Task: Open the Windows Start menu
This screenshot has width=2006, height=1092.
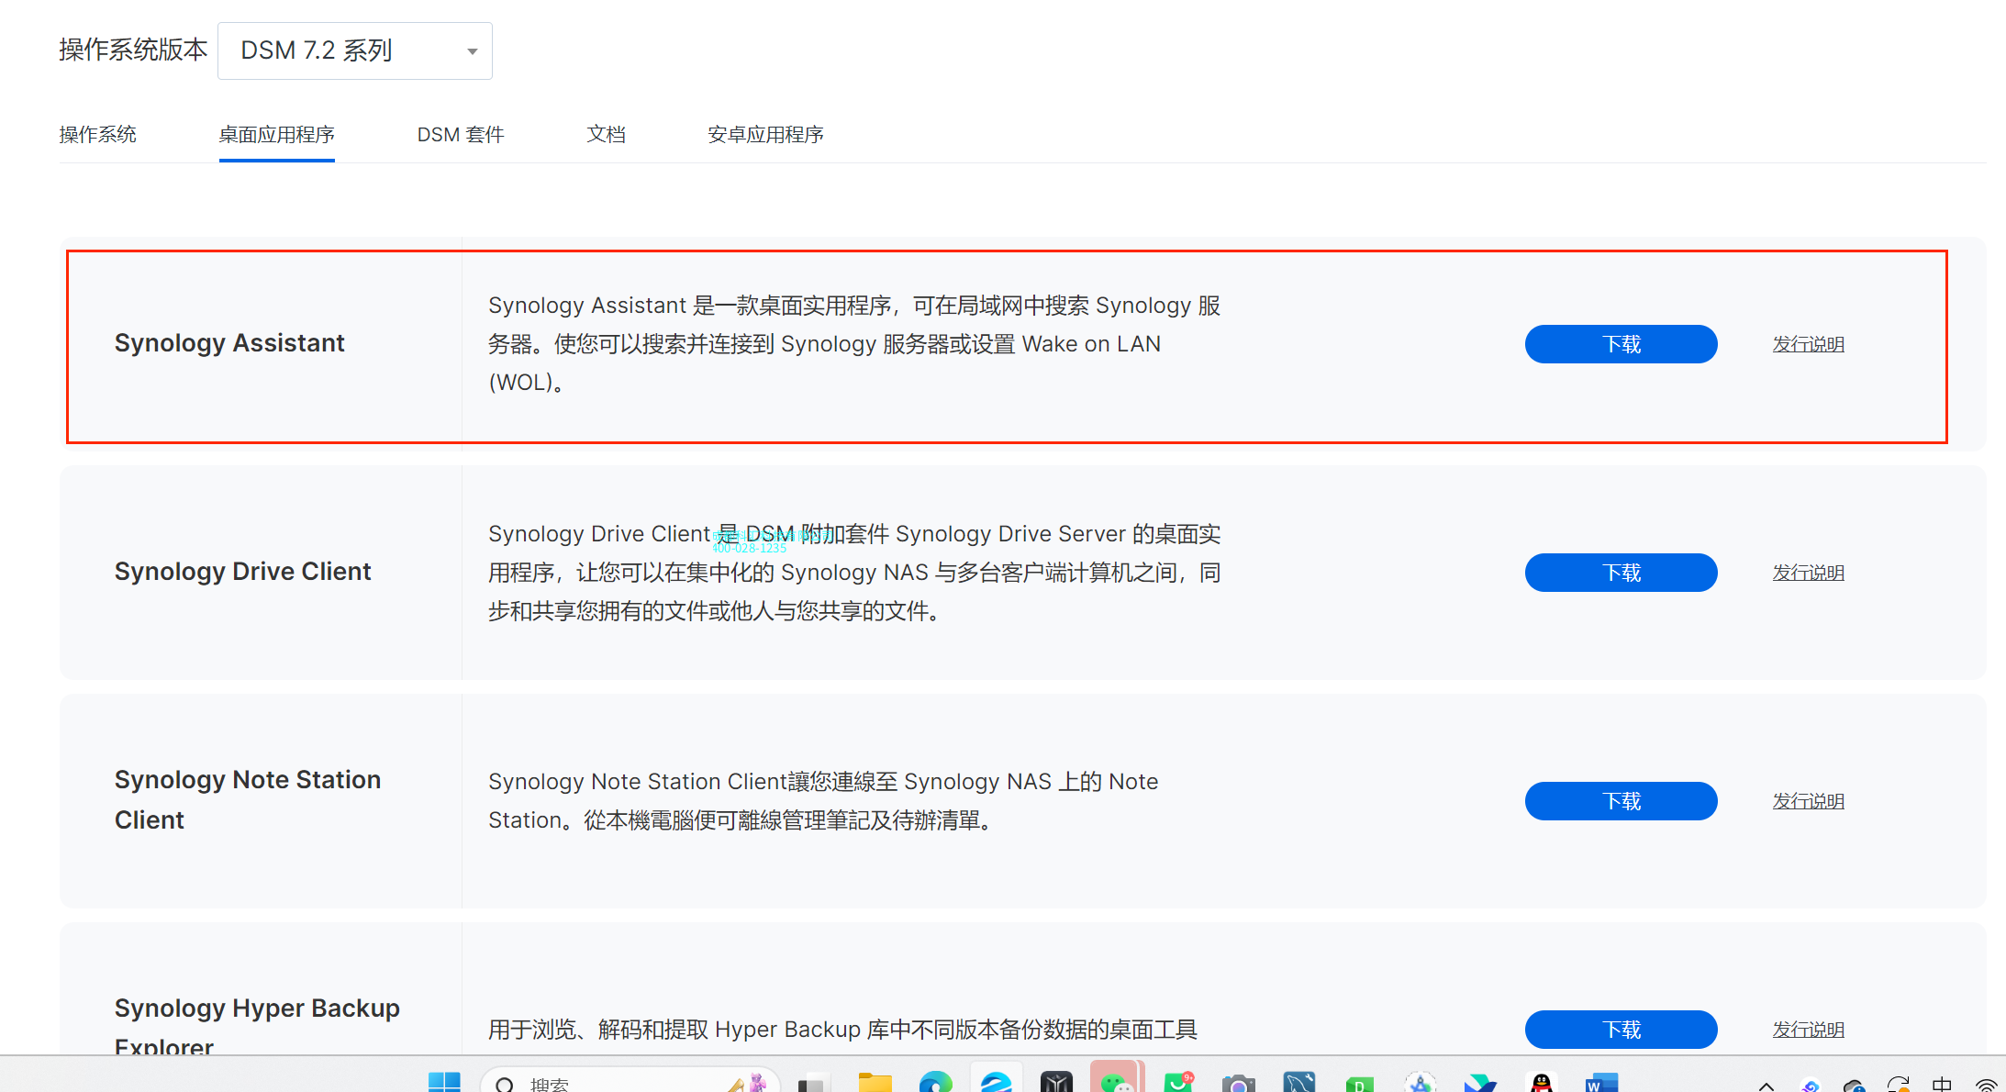Action: [444, 1083]
